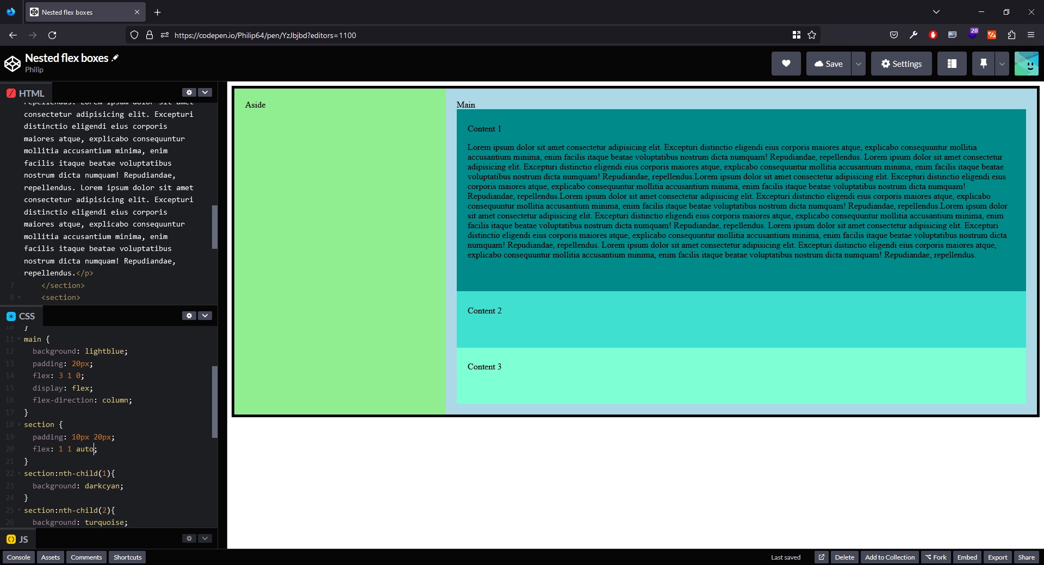Open the Extensions puzzle menu

point(1011,35)
